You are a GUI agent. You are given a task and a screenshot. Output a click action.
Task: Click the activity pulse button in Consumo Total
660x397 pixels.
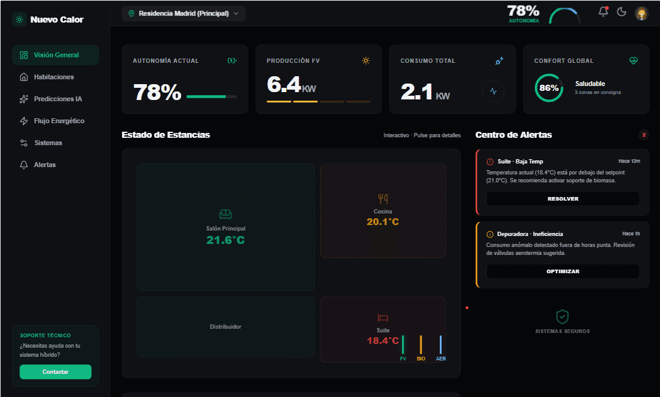[493, 91]
